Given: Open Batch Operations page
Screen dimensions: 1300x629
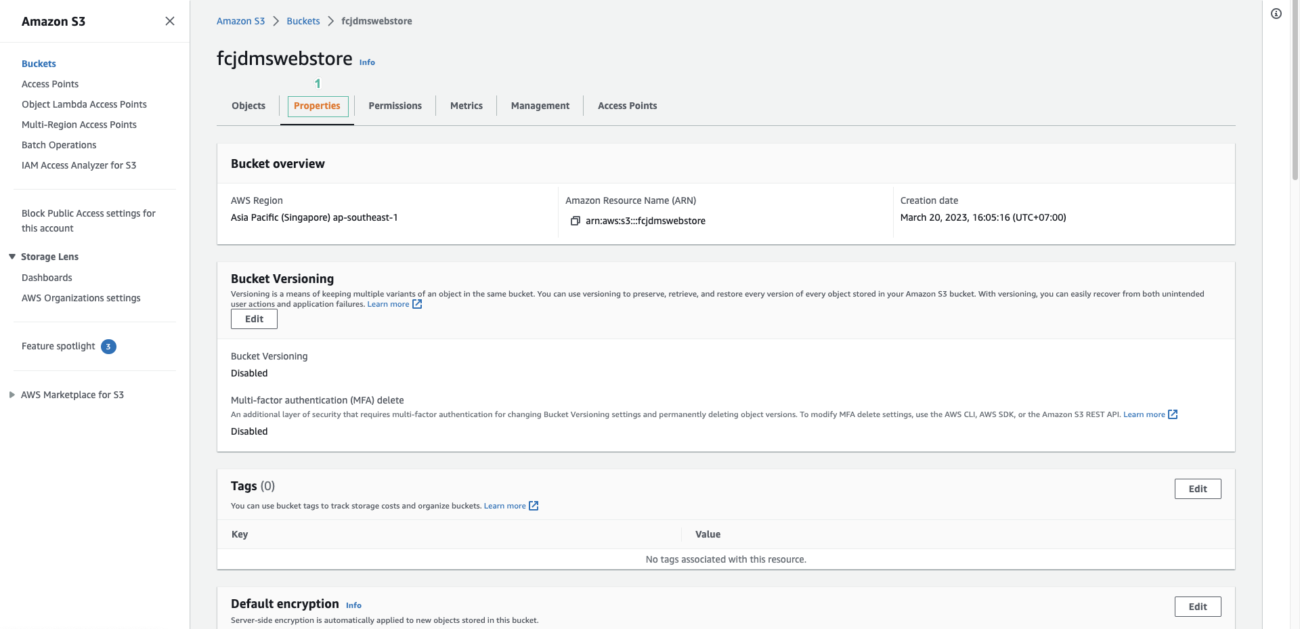Looking at the screenshot, I should (x=59, y=145).
